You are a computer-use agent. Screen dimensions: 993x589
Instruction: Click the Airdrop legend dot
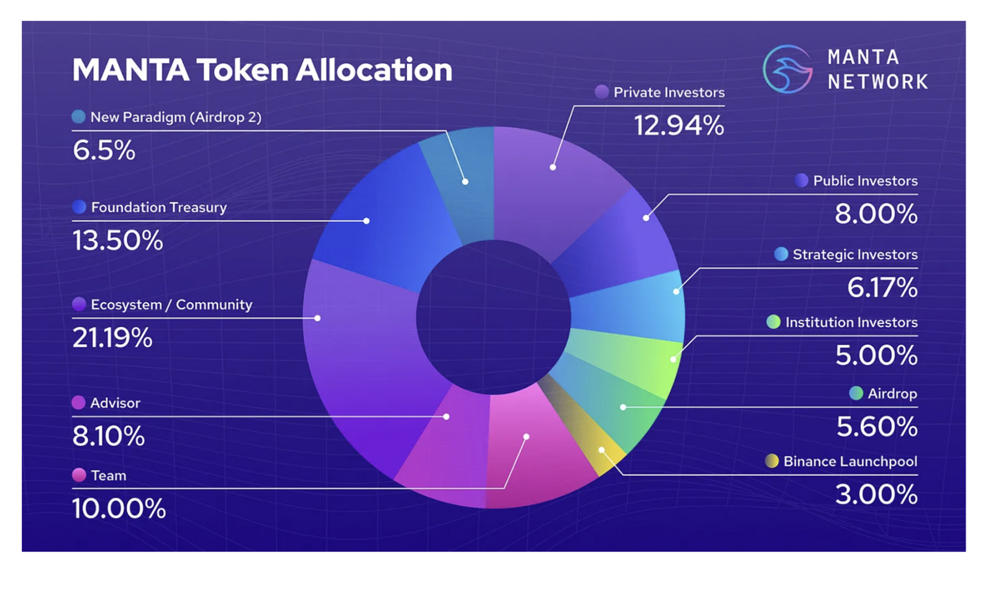(x=856, y=393)
